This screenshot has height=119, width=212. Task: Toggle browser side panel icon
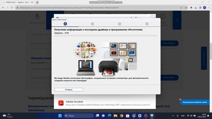pyautogui.click(x=200, y=8)
